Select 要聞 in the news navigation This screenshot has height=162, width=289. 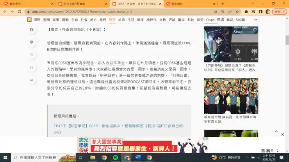pyautogui.click(x=46, y=20)
